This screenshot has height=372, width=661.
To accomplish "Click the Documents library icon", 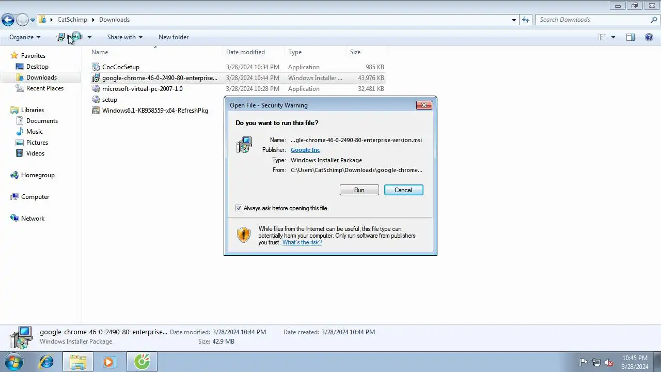I will click(x=20, y=121).
